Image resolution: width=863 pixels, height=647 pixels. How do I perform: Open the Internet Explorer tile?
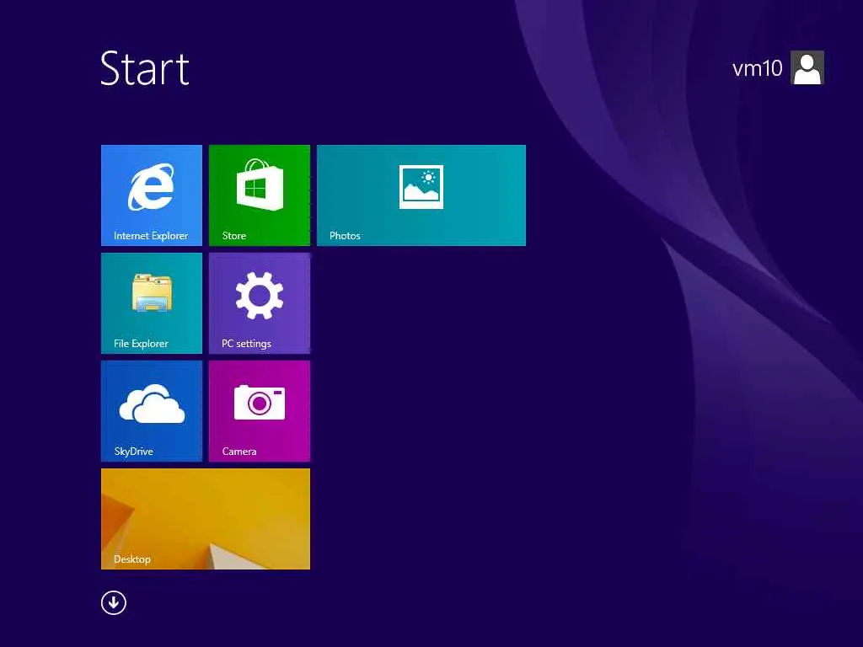click(152, 195)
